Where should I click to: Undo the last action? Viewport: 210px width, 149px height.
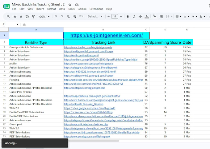[x=15, y=17]
